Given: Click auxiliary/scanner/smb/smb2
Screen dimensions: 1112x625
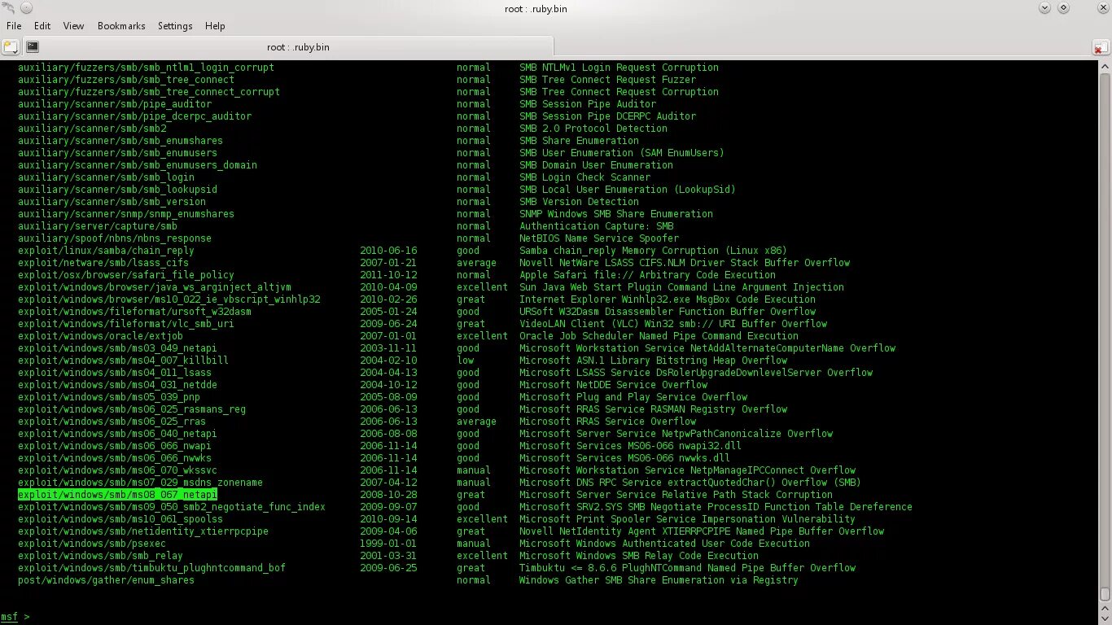Looking at the screenshot, I should [92, 129].
